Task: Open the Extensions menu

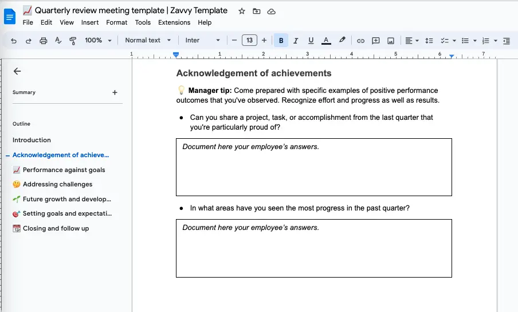Action: click(174, 22)
